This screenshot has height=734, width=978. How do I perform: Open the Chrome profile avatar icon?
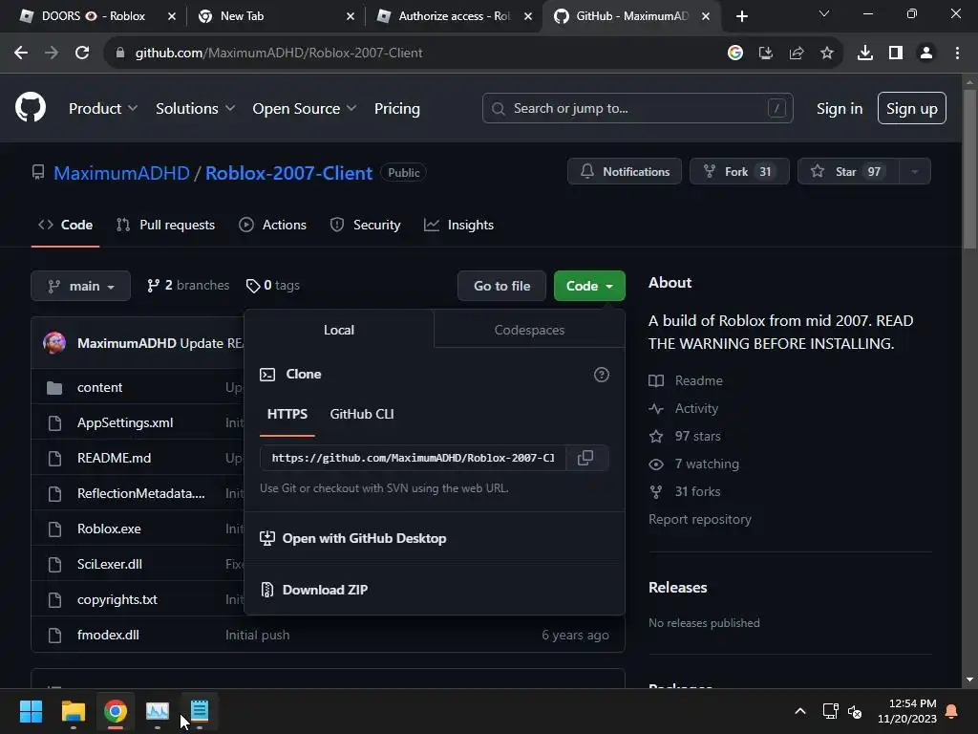point(926,54)
